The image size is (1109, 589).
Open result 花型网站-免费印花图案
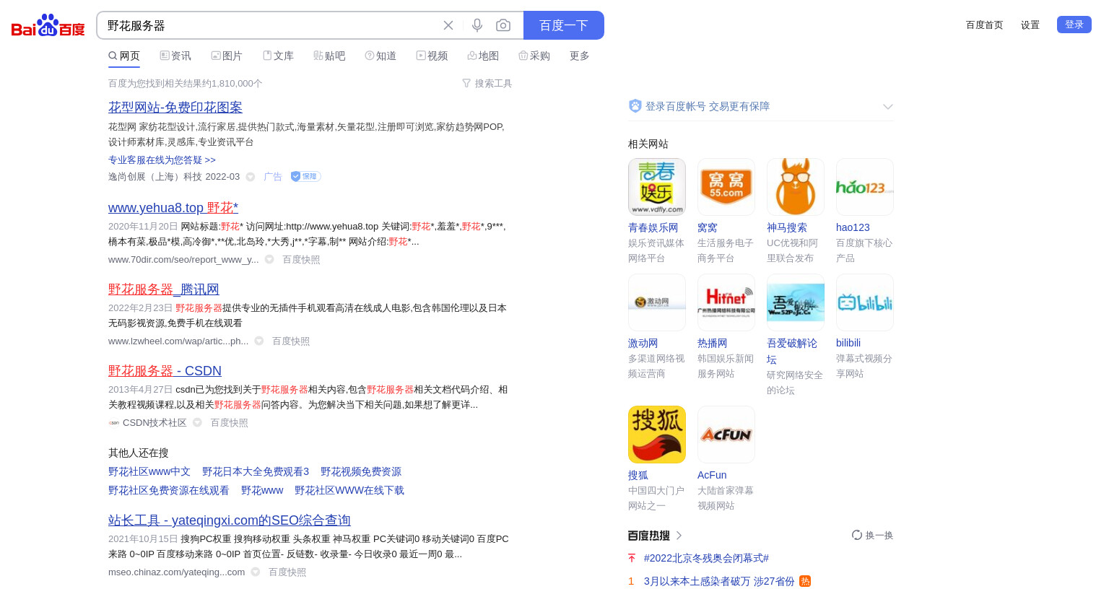click(x=175, y=107)
